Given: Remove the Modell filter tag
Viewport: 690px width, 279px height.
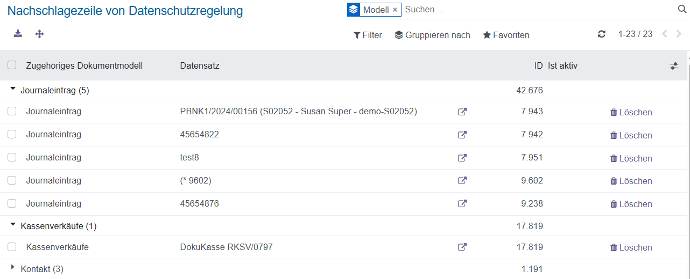Looking at the screenshot, I should (x=395, y=10).
